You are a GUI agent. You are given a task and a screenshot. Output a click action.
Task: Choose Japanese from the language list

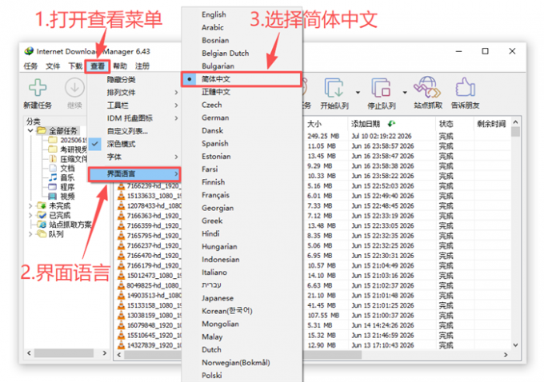pyautogui.click(x=242, y=298)
